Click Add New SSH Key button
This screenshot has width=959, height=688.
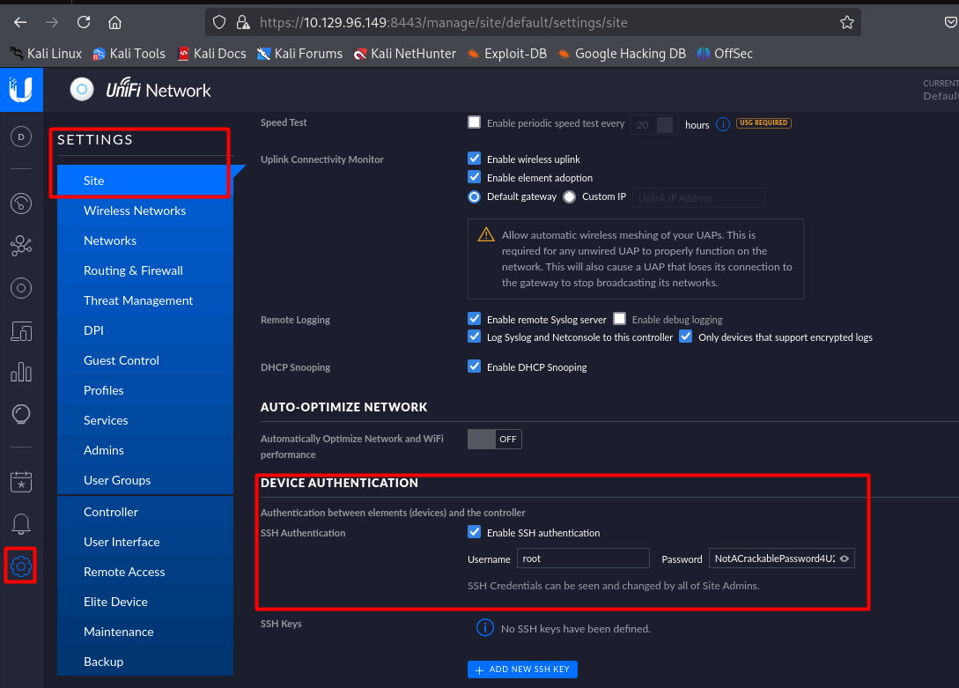pyautogui.click(x=522, y=670)
